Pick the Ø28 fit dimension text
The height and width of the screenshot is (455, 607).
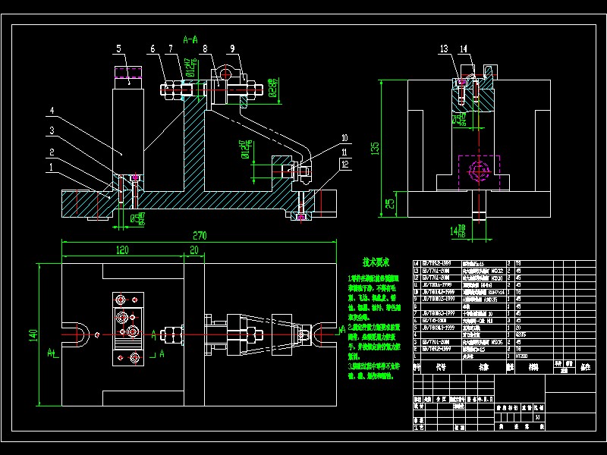[x=273, y=88]
